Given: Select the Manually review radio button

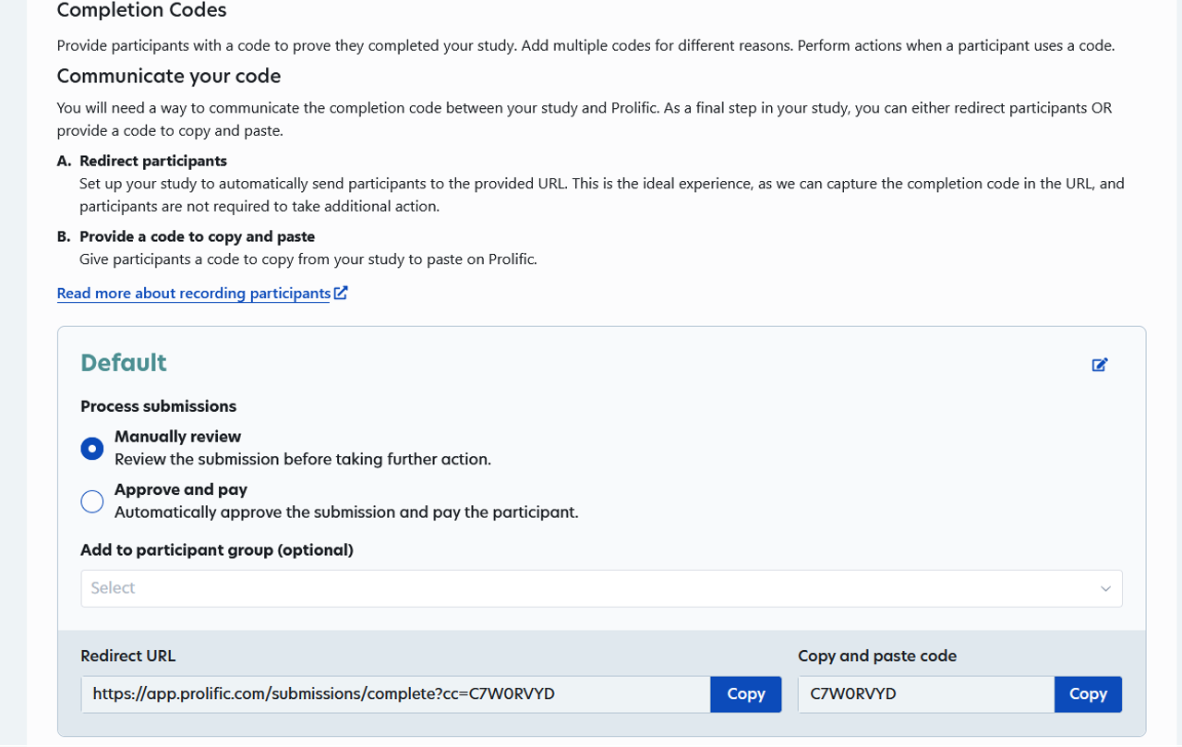Looking at the screenshot, I should 92,449.
